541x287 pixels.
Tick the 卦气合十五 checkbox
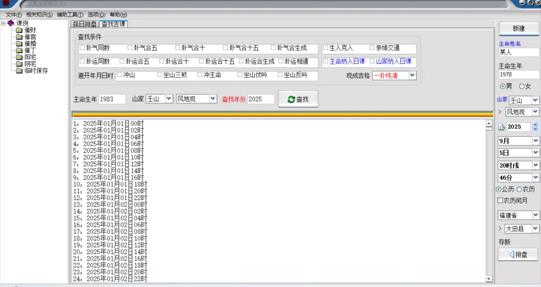(225, 47)
